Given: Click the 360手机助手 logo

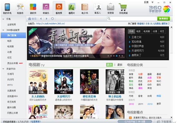Looking at the screenshot, I should 160,9.
